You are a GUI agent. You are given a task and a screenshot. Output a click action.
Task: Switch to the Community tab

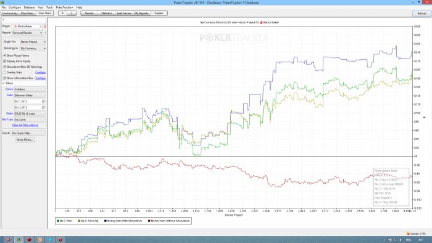point(10,13)
